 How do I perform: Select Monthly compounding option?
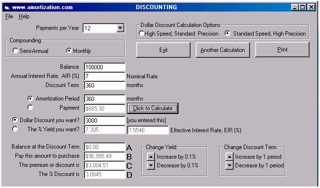(x=69, y=50)
